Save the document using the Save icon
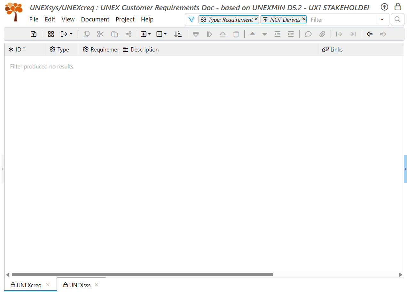 tap(33, 34)
